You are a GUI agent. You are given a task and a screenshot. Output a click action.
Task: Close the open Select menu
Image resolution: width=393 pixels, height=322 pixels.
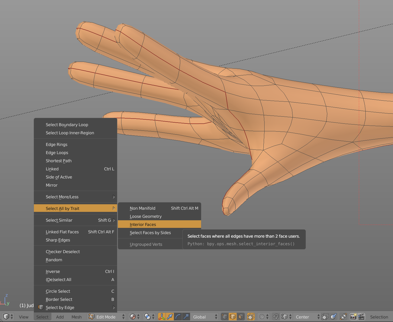coord(42,317)
